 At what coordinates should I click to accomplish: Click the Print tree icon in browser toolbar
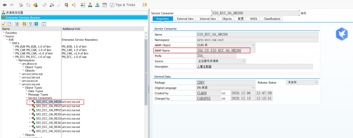(17, 24)
